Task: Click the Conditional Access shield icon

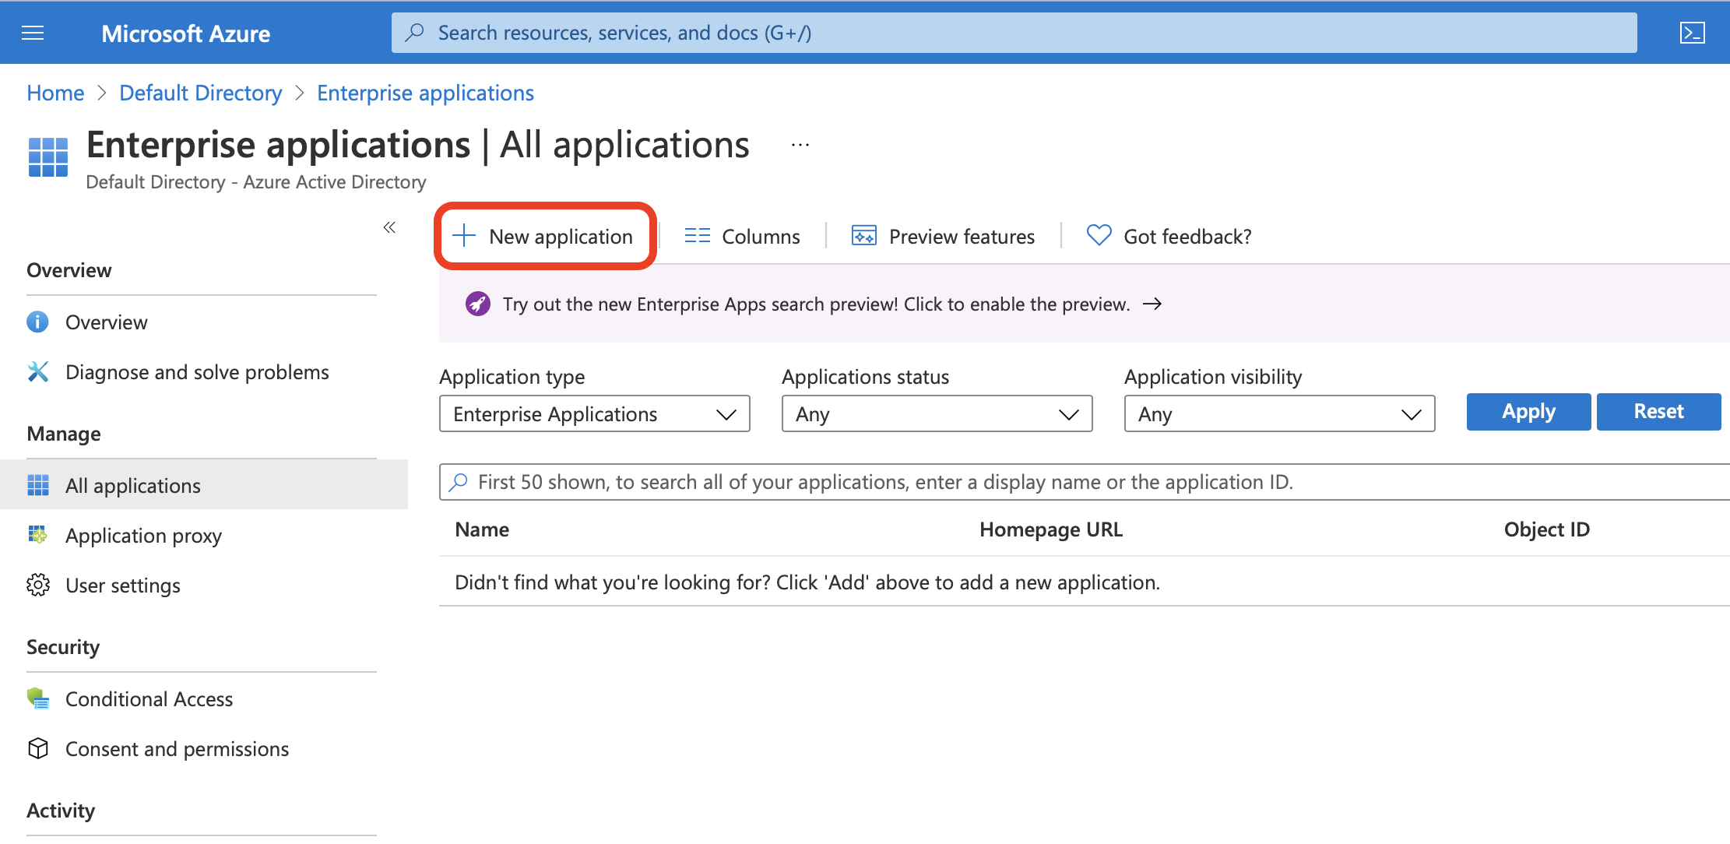Action: coord(37,698)
